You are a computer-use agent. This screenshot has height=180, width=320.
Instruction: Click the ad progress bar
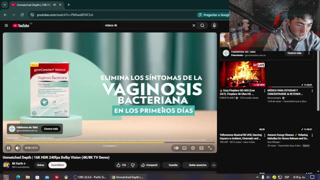[x=110, y=142]
